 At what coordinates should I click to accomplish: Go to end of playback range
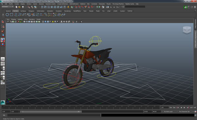195,108
